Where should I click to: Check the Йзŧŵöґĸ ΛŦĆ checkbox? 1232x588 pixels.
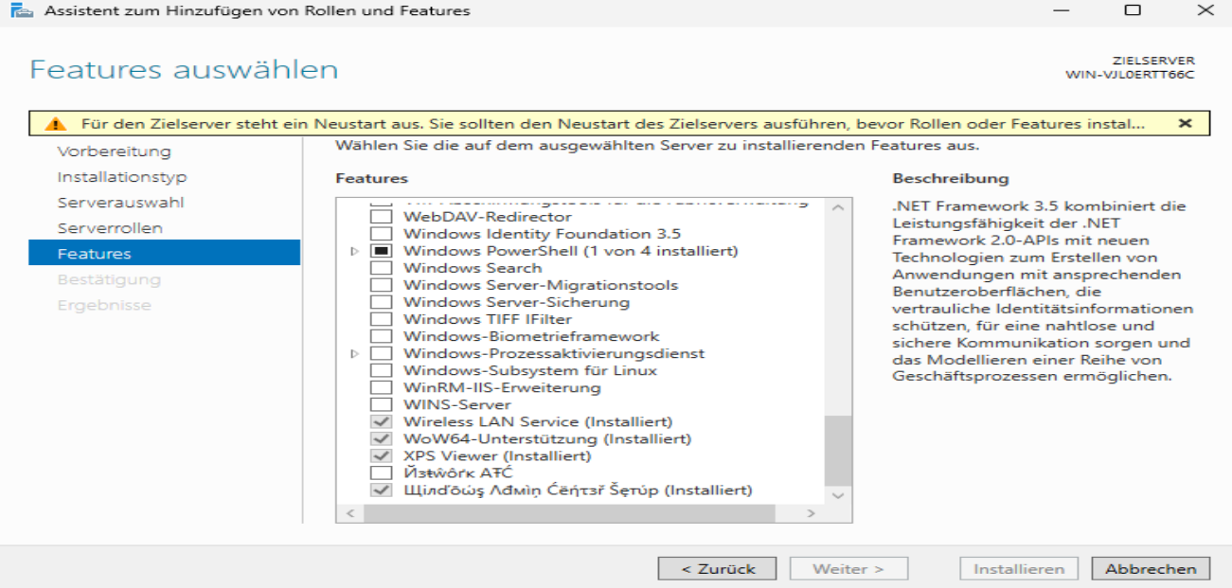(380, 472)
